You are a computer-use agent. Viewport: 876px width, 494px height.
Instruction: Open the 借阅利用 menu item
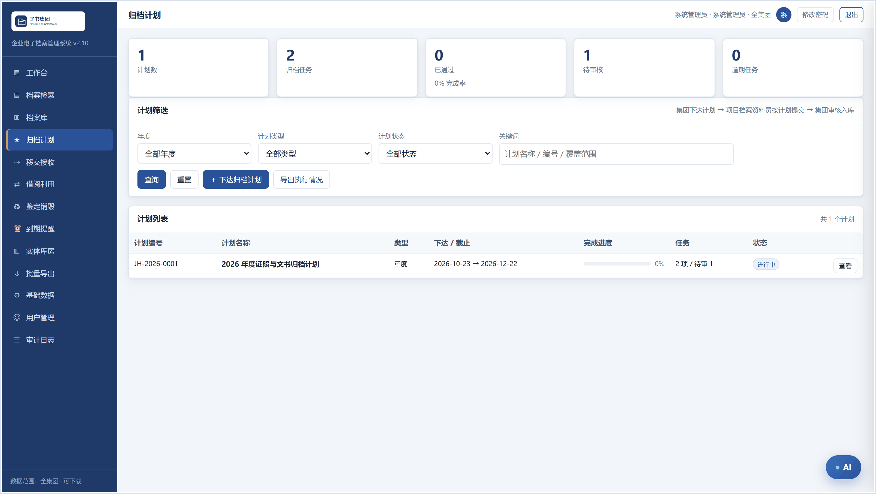[59, 184]
